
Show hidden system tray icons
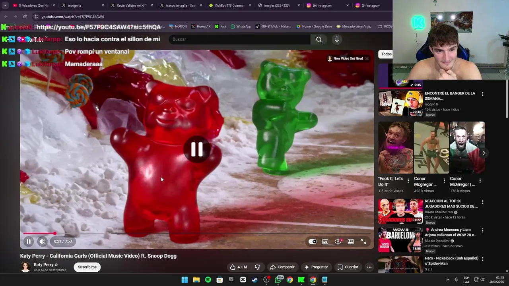[x=447, y=280]
